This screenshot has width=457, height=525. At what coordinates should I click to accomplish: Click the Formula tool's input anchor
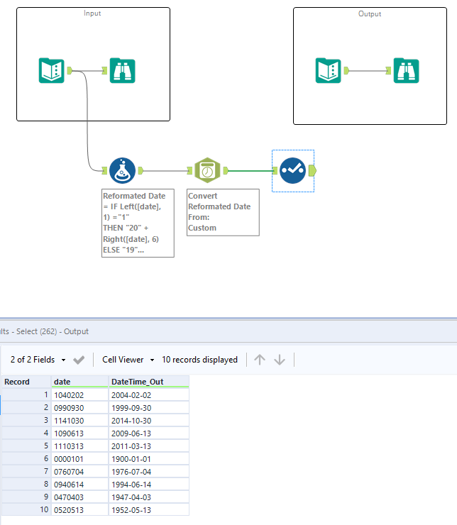(104, 171)
